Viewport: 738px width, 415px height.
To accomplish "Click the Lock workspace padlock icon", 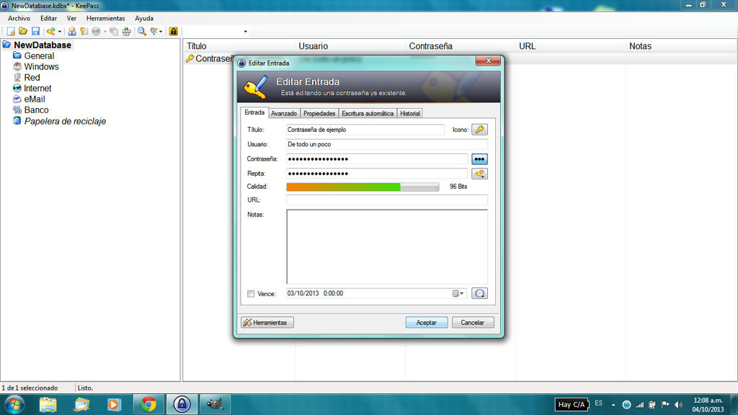I will tap(174, 32).
